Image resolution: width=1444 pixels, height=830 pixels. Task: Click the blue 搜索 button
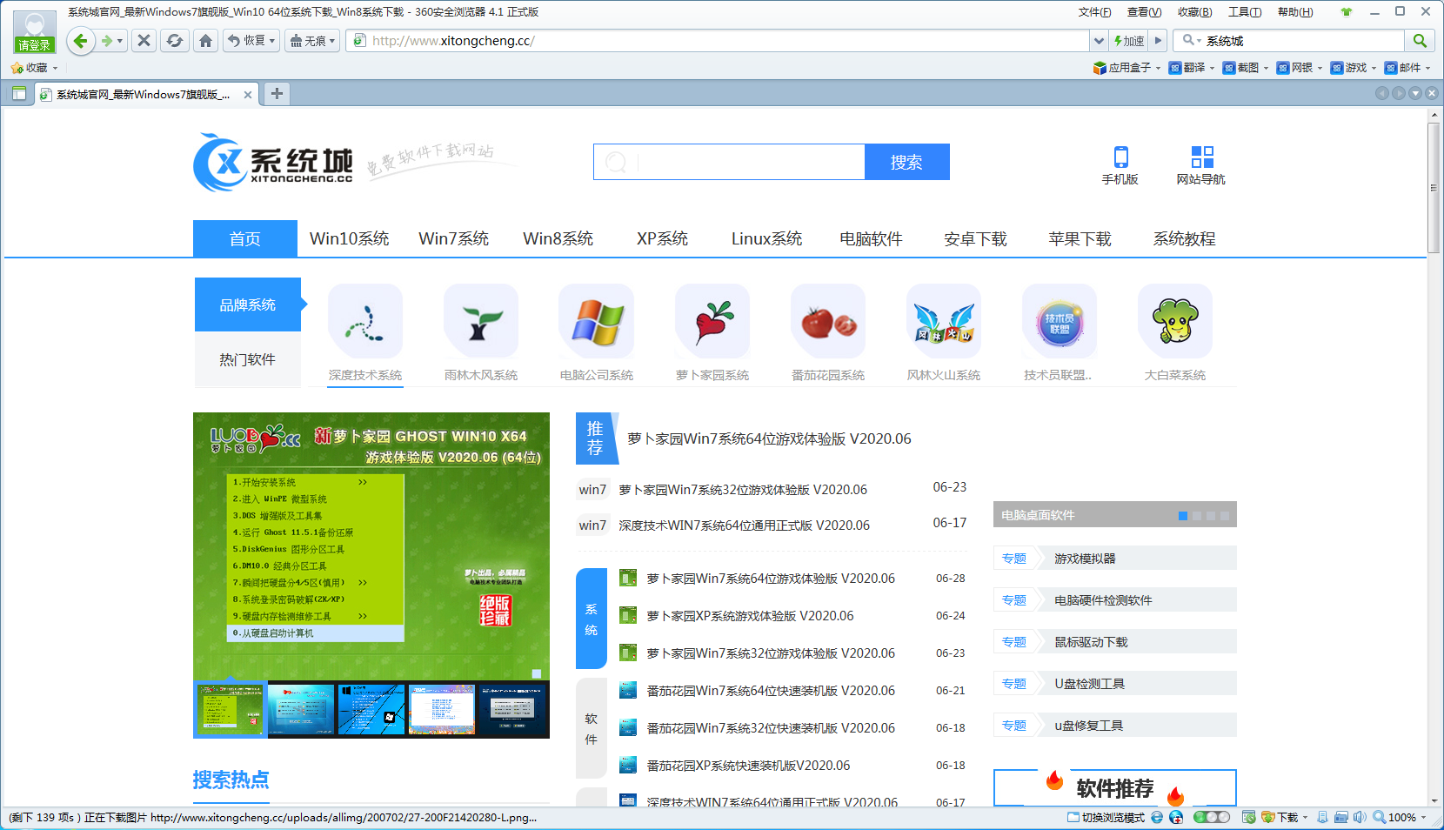(x=906, y=162)
